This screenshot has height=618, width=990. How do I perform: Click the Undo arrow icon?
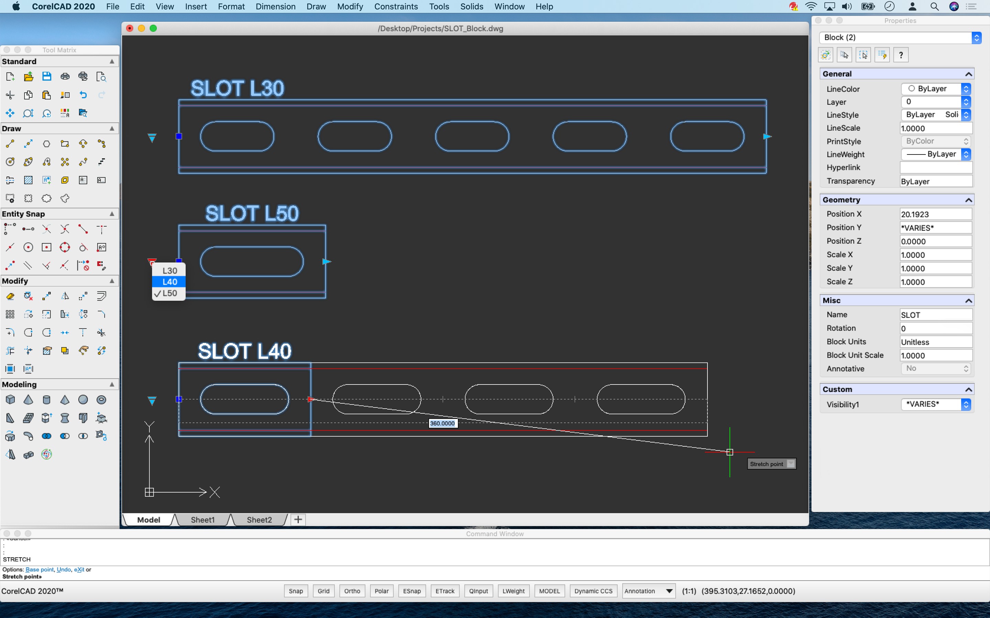pyautogui.click(x=83, y=95)
